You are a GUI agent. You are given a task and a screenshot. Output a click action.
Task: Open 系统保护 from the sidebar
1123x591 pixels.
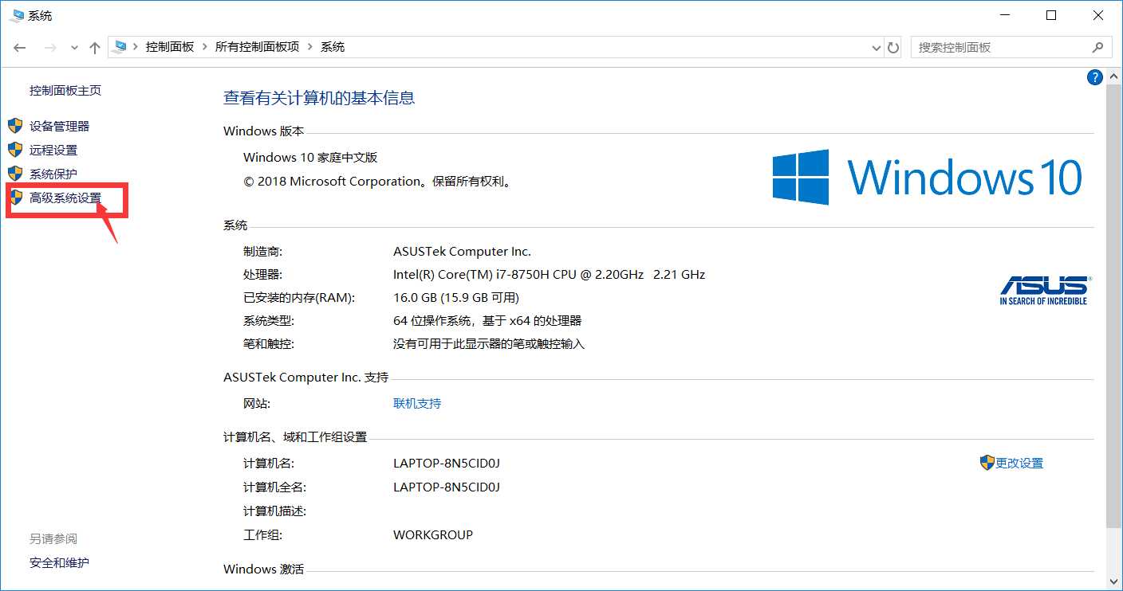(53, 174)
